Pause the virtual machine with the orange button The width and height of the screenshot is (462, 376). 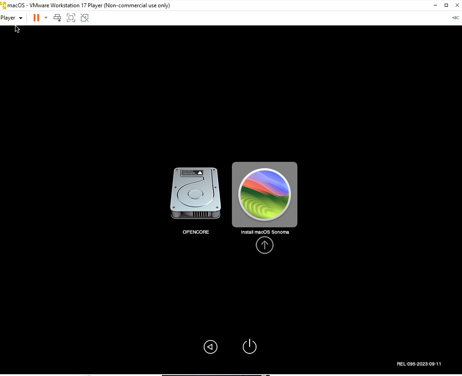pos(36,18)
